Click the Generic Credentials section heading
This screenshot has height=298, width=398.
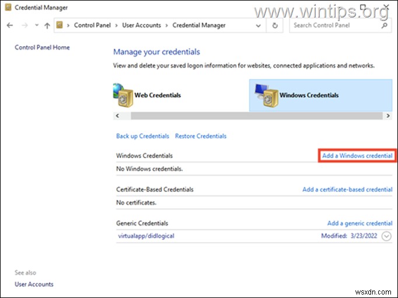click(142, 223)
